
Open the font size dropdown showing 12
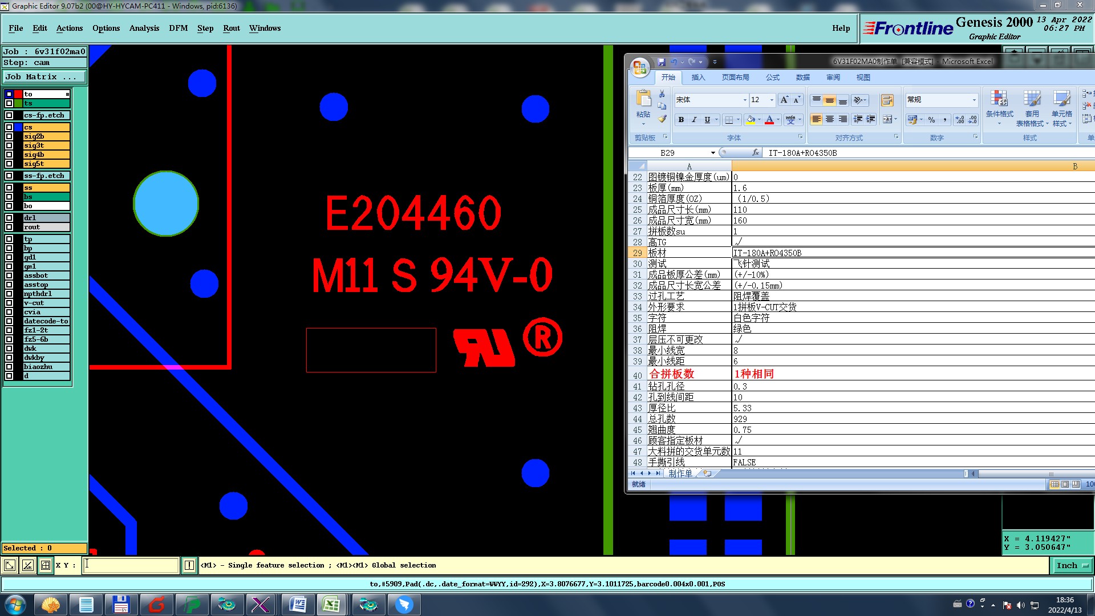click(772, 100)
